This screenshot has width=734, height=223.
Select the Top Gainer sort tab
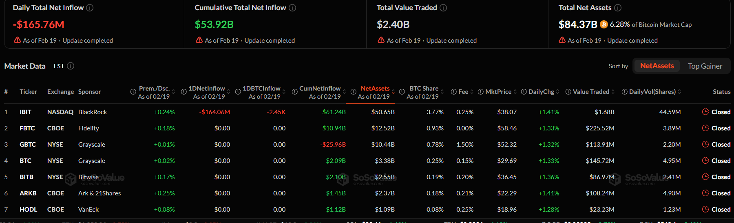(x=705, y=66)
